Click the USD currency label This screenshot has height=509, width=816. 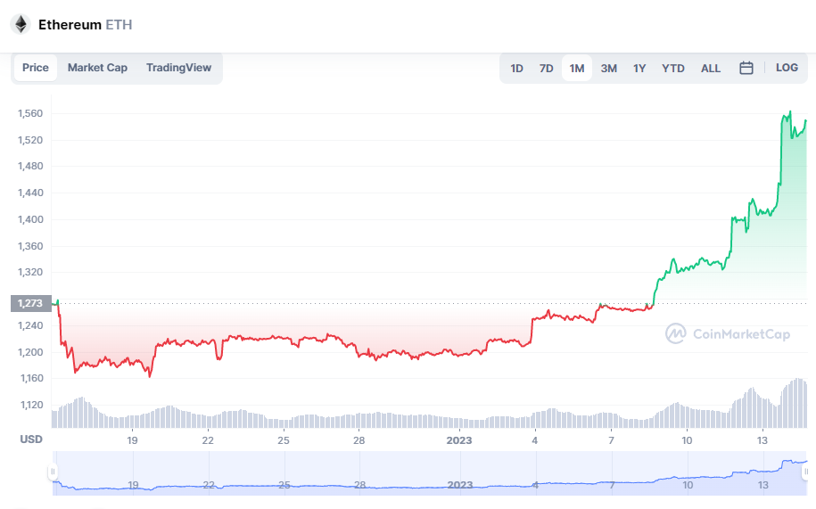point(31,439)
